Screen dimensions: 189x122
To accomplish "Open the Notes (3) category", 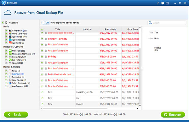I will pos(16,71).
